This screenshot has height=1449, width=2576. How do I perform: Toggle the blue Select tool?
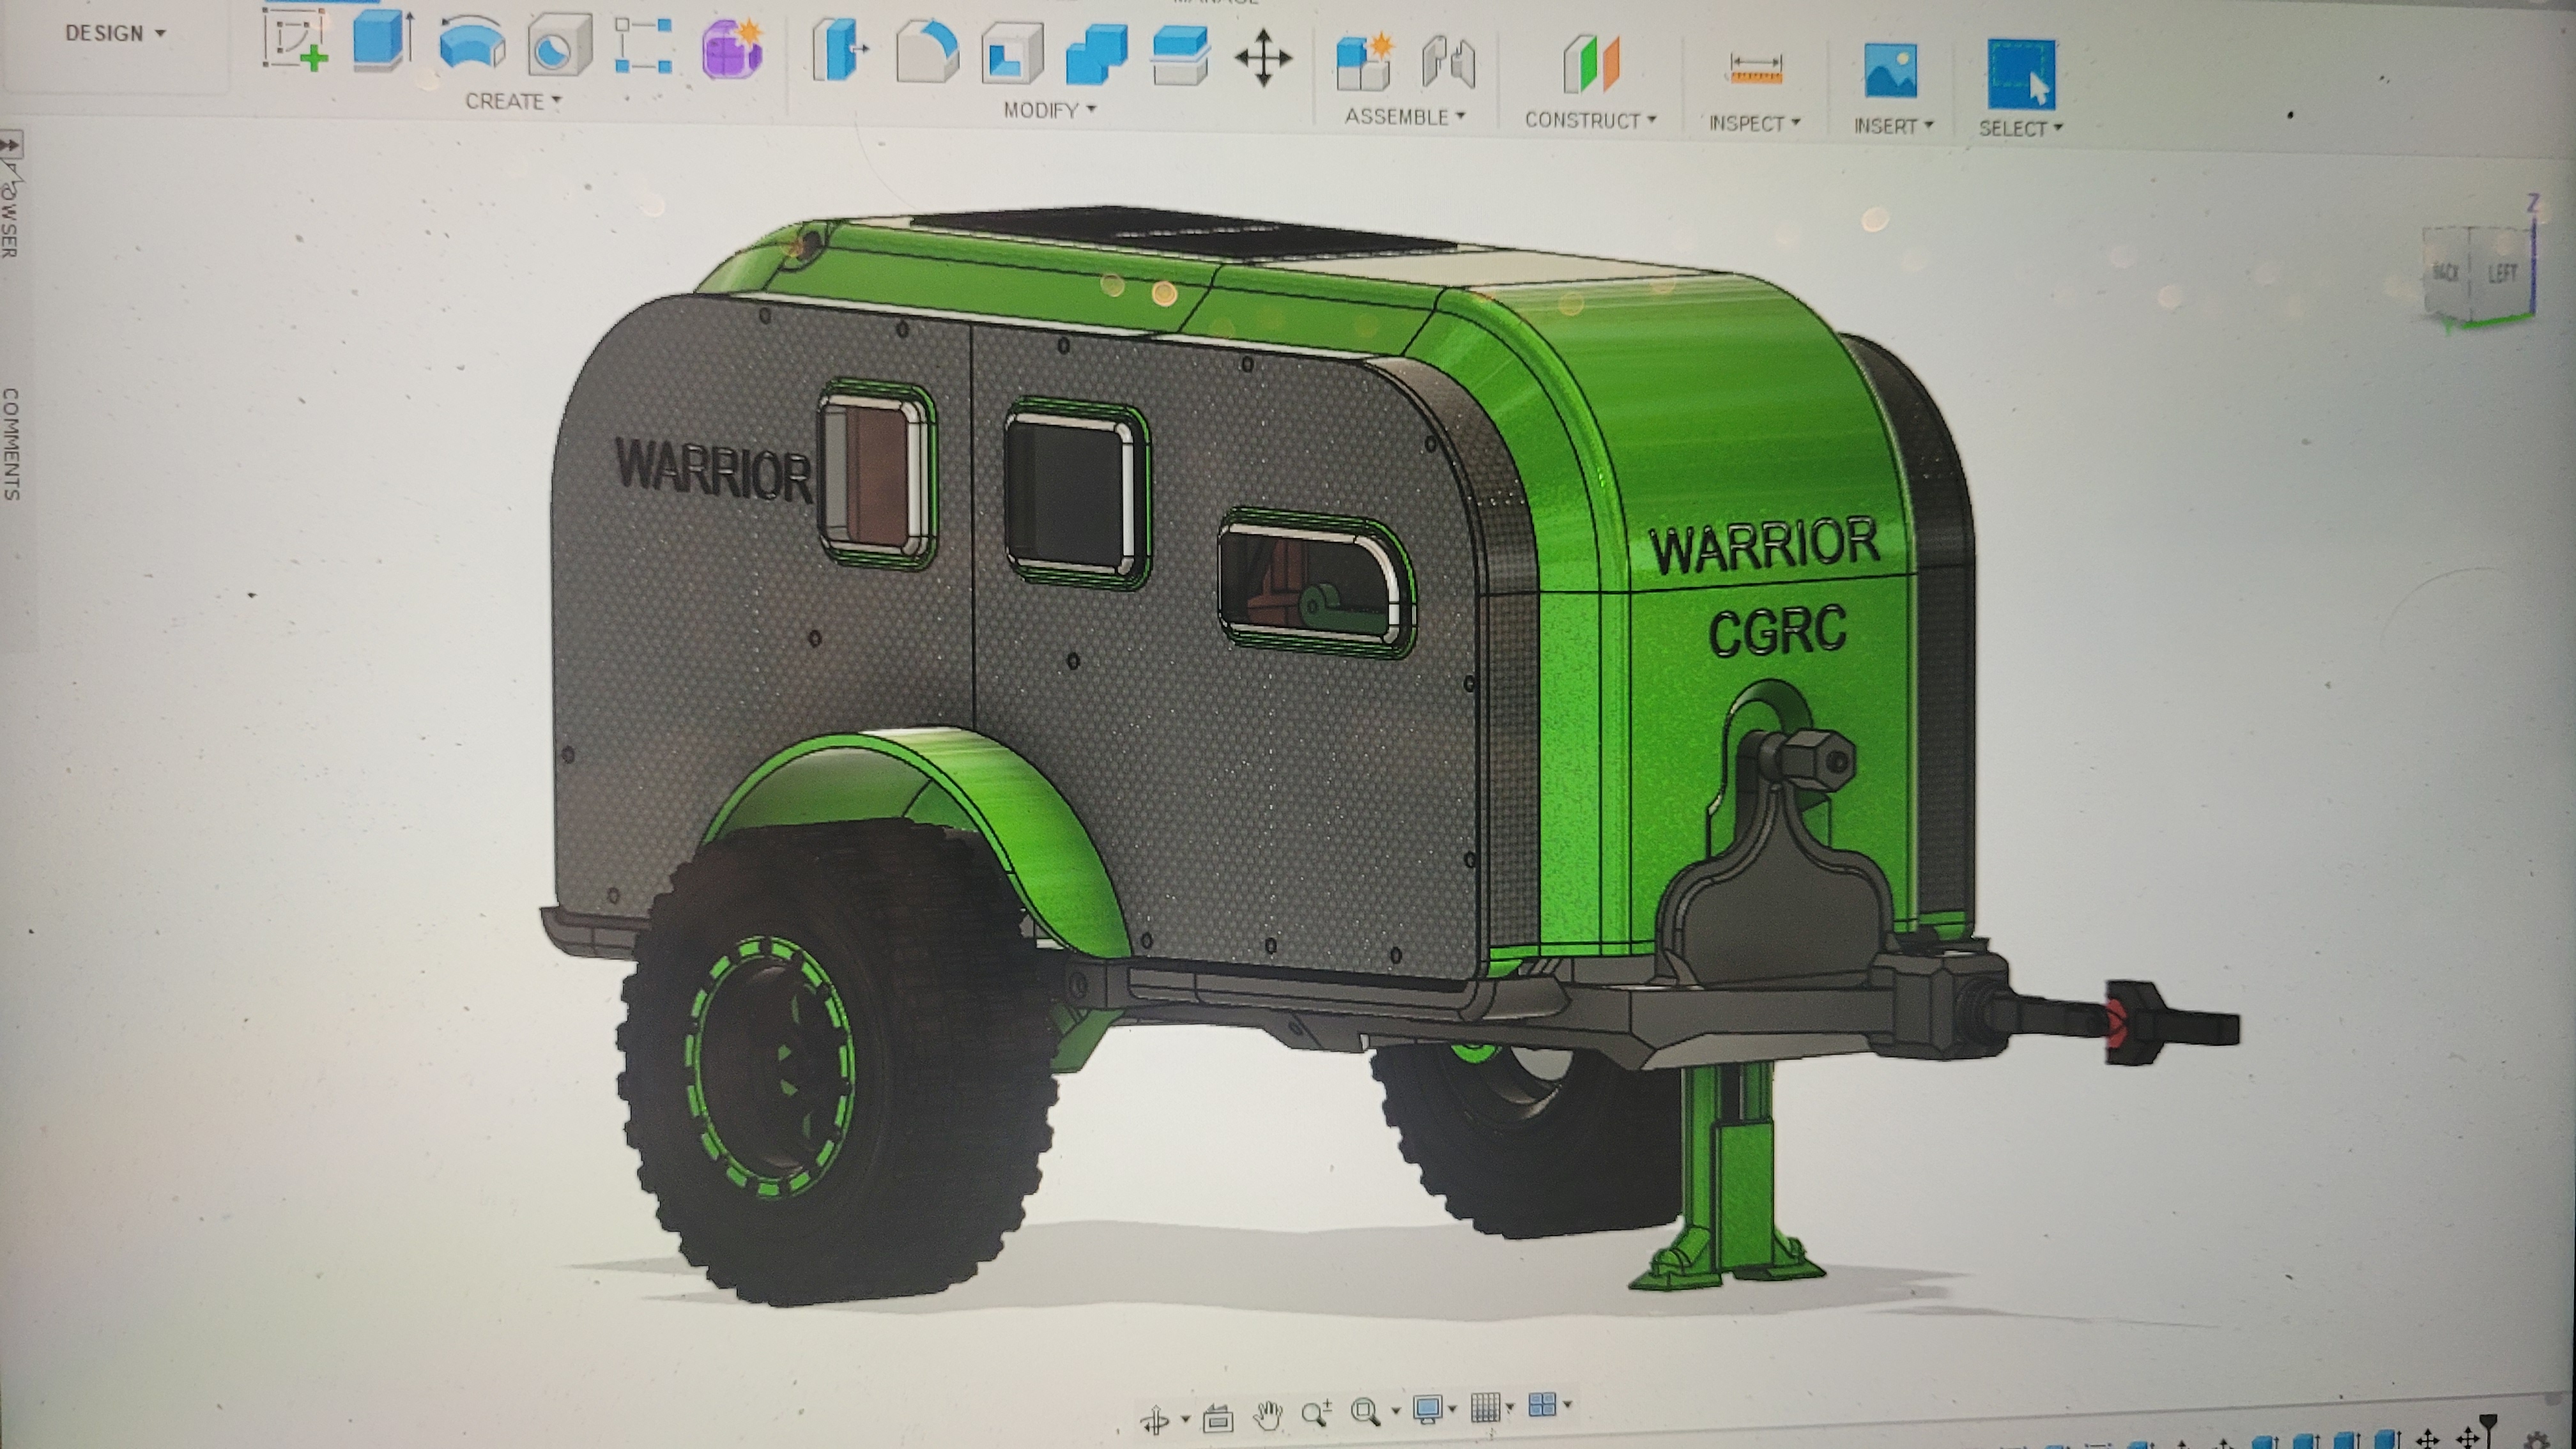[x=2021, y=74]
